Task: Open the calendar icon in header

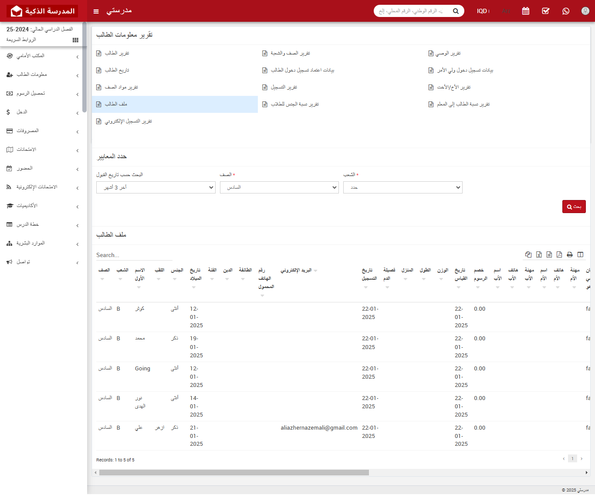Action: 526,11
